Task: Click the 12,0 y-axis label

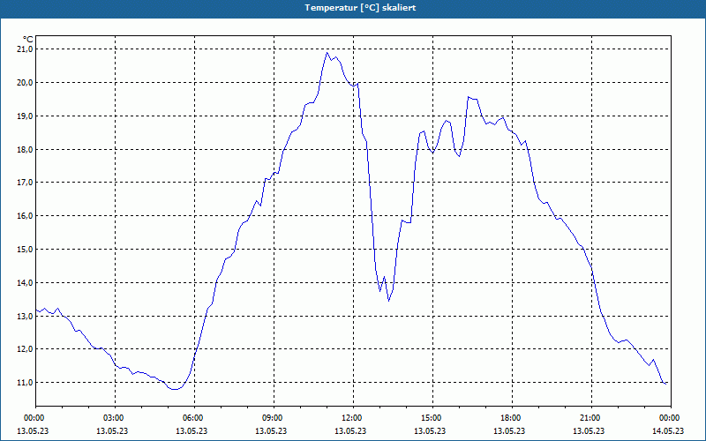Action: pos(26,348)
